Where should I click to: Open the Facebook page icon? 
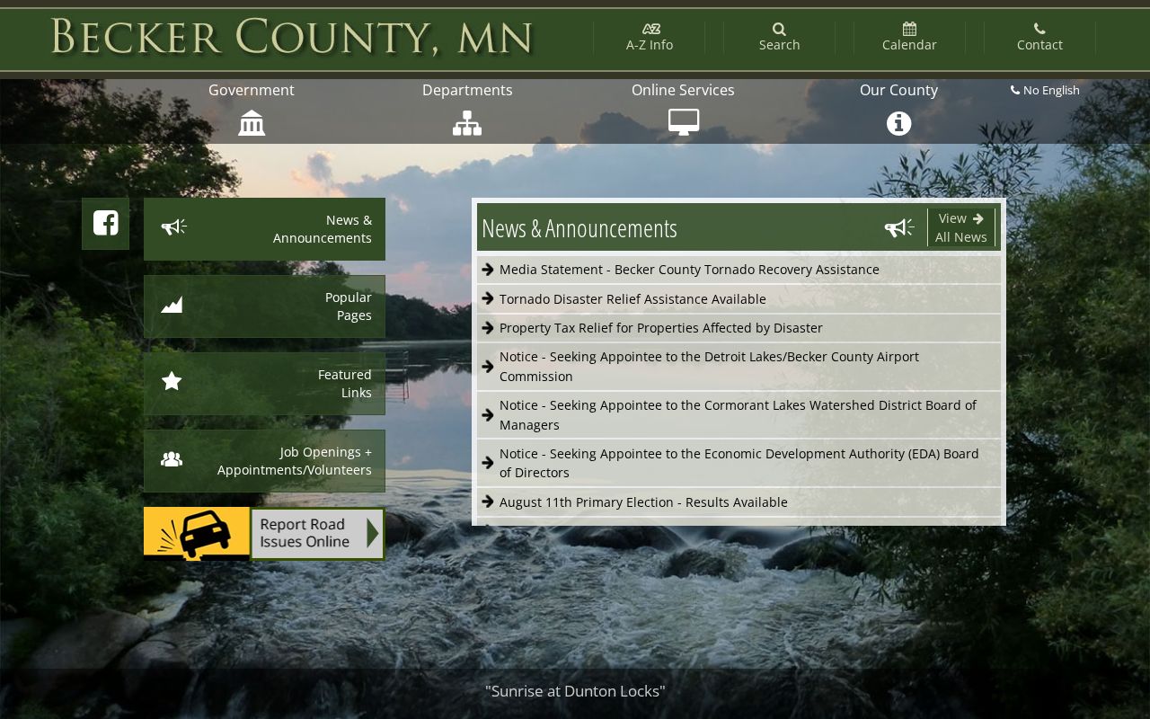pyautogui.click(x=105, y=223)
